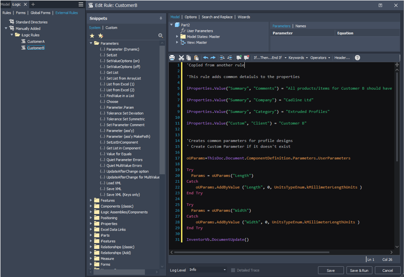Select the Quiet Parameter Errors snippet
This screenshot has width=404, height=277.
point(124,160)
